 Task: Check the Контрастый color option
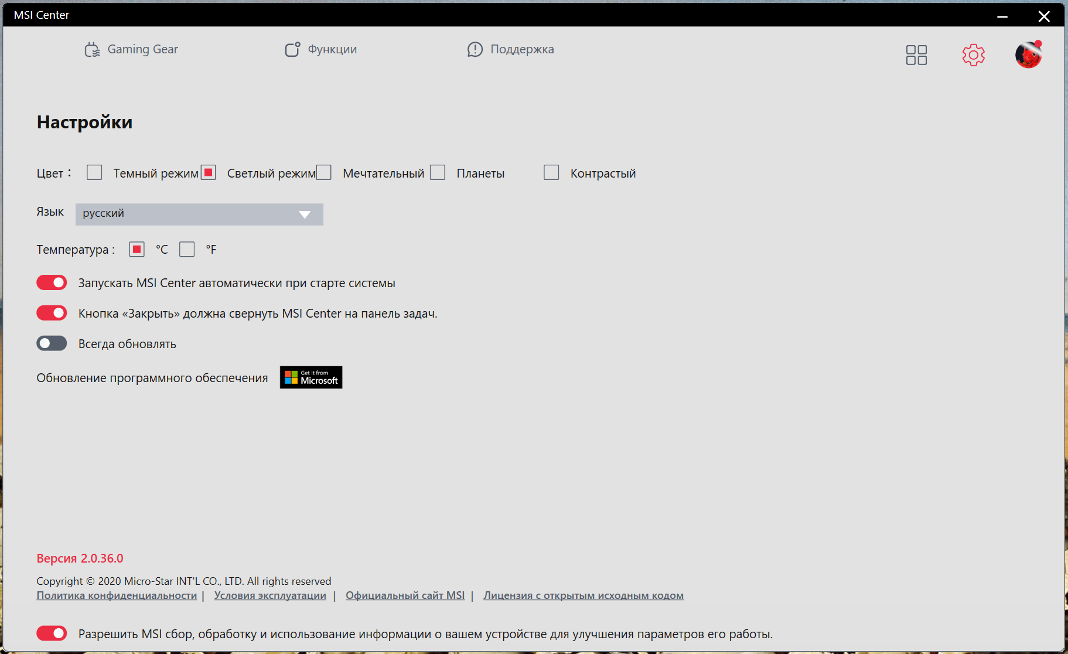click(551, 172)
